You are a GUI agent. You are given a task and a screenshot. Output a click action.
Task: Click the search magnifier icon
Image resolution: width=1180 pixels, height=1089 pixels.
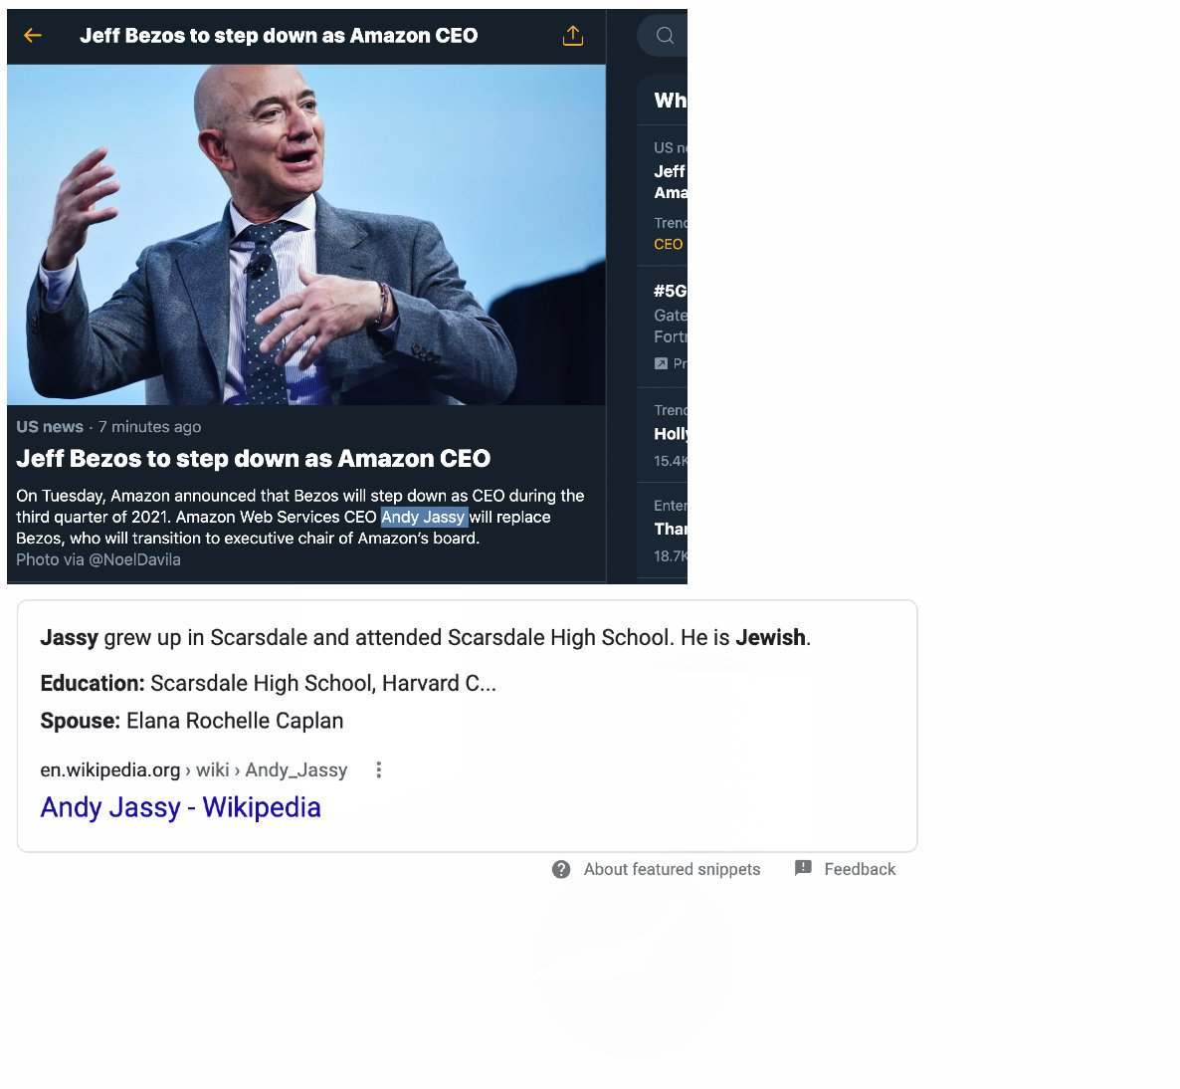pos(665,36)
